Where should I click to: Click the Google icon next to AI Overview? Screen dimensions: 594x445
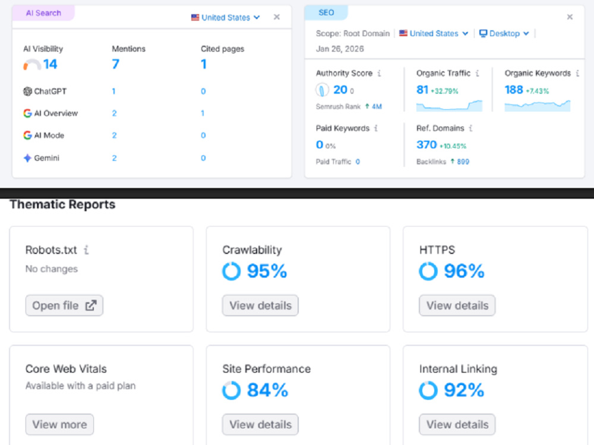click(x=27, y=113)
